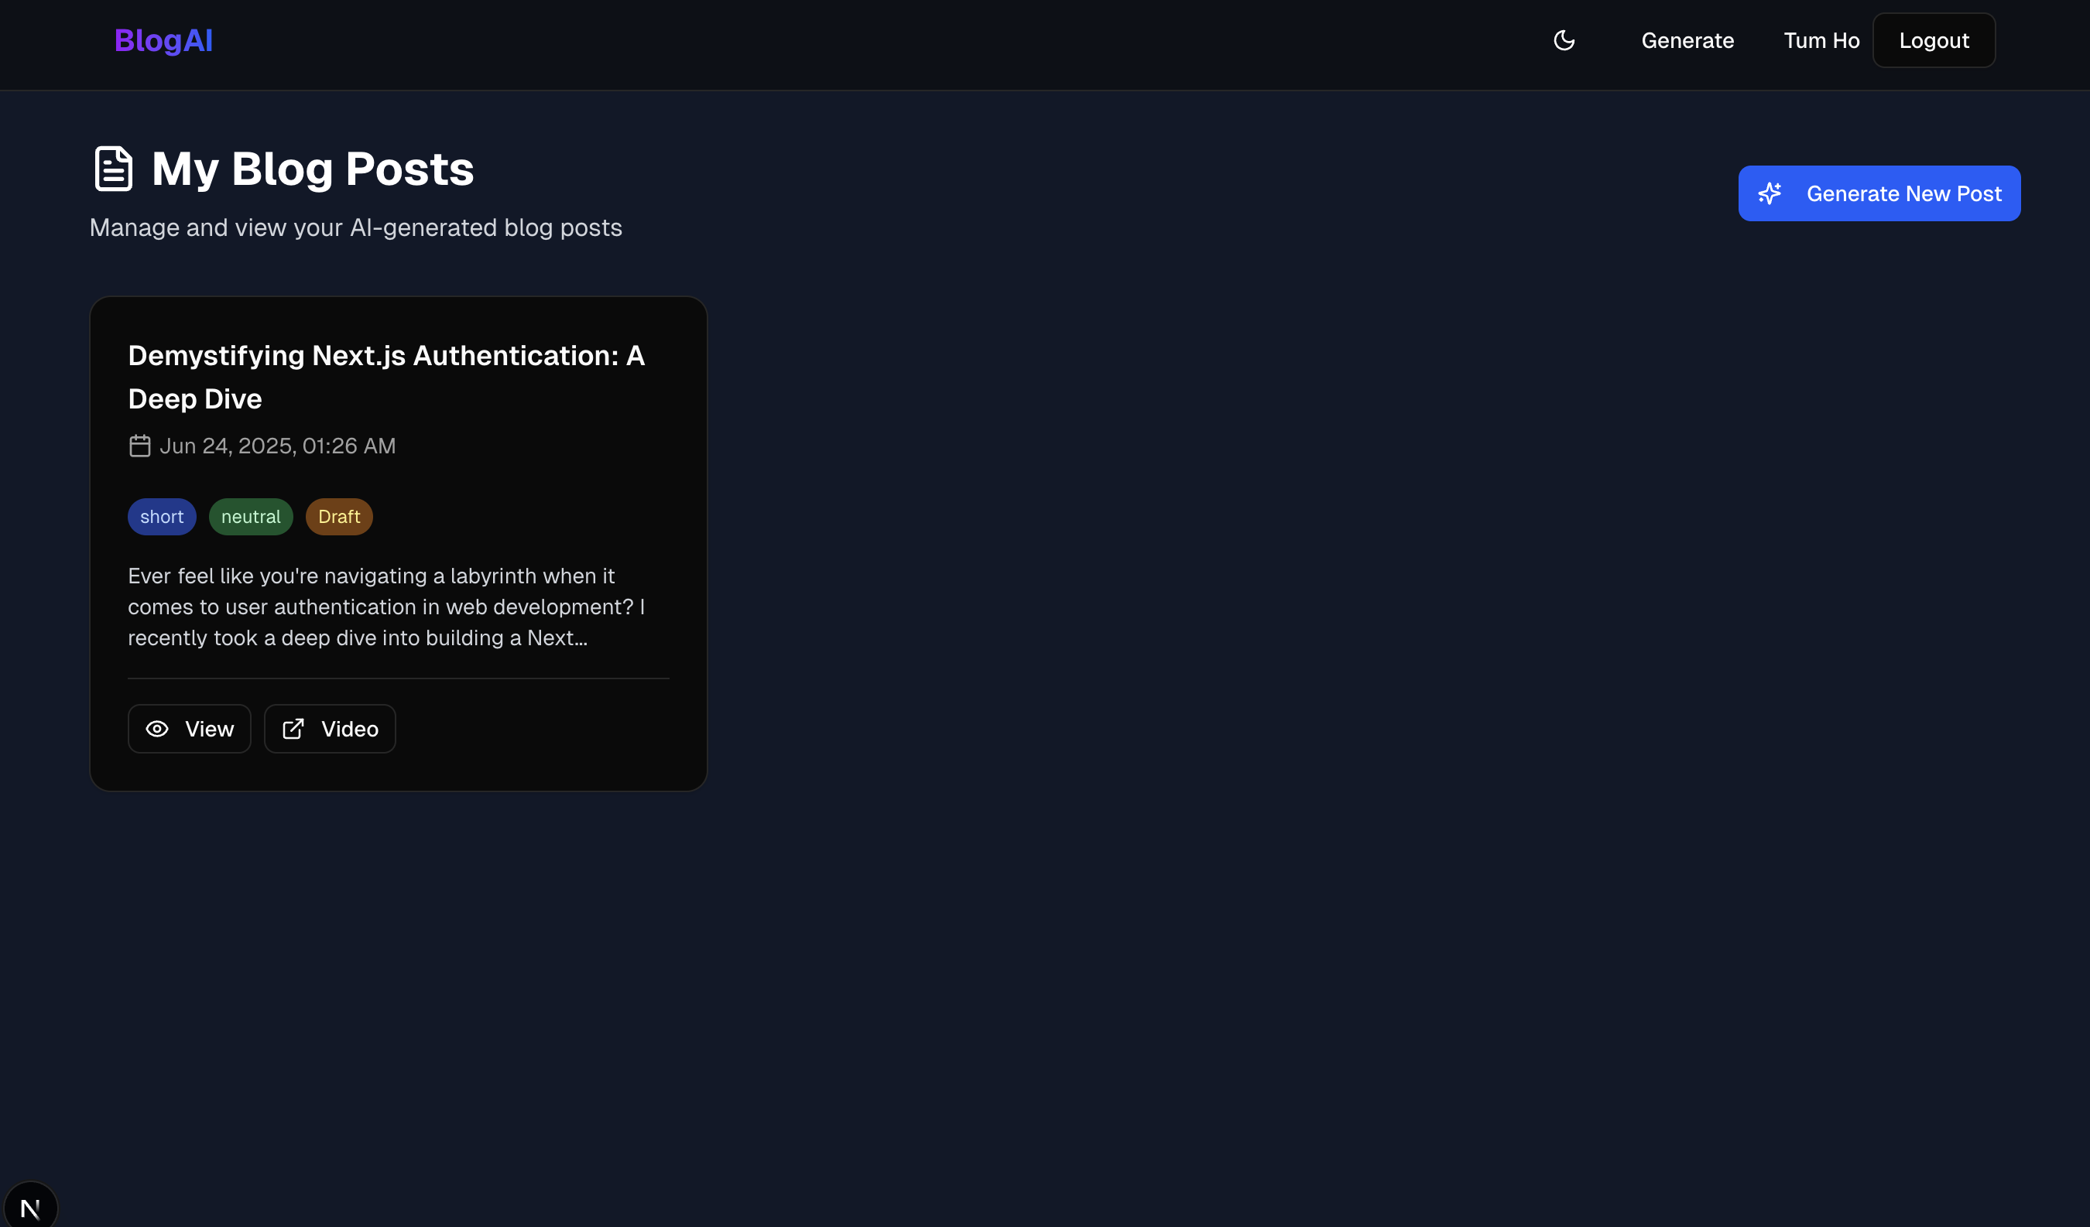Click the BlogAI logo
The height and width of the screenshot is (1227, 2090).
point(163,41)
